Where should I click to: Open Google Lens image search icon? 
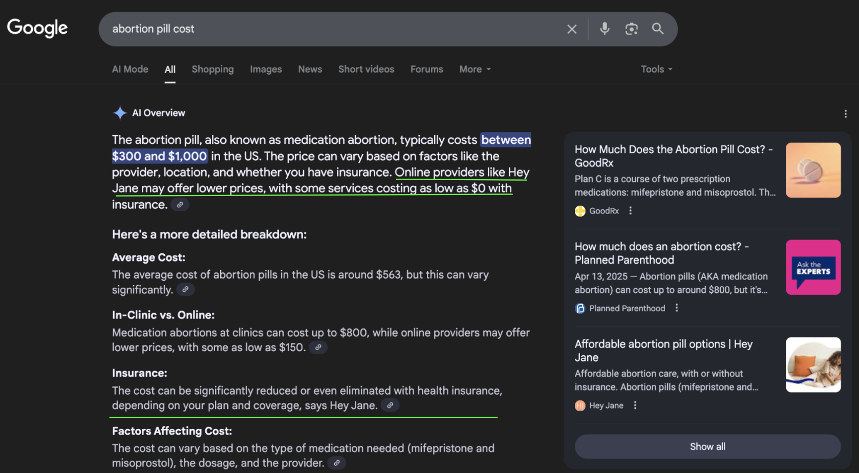tap(631, 29)
